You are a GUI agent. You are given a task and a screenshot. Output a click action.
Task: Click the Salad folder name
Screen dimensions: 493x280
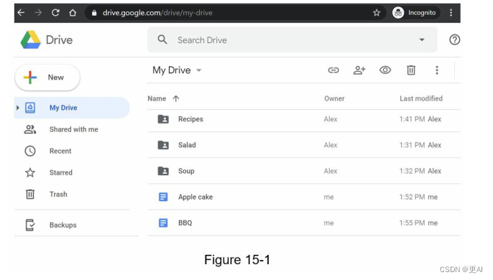[187, 145]
